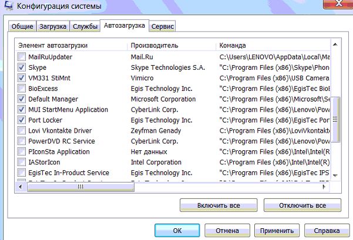Switch to the Загрузка tab
This screenshot has width=353, height=240.
(x=53, y=26)
